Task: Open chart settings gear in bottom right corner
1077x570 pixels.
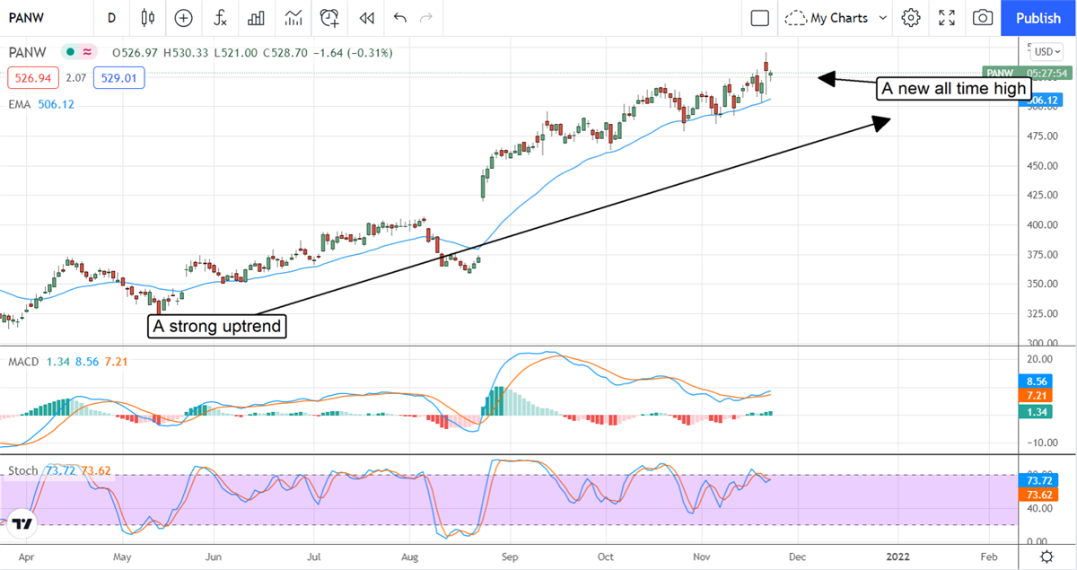Action: point(1046,557)
